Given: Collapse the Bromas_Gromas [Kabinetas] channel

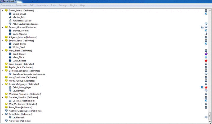Looking at the screenshot, I should [x=3, y=27].
